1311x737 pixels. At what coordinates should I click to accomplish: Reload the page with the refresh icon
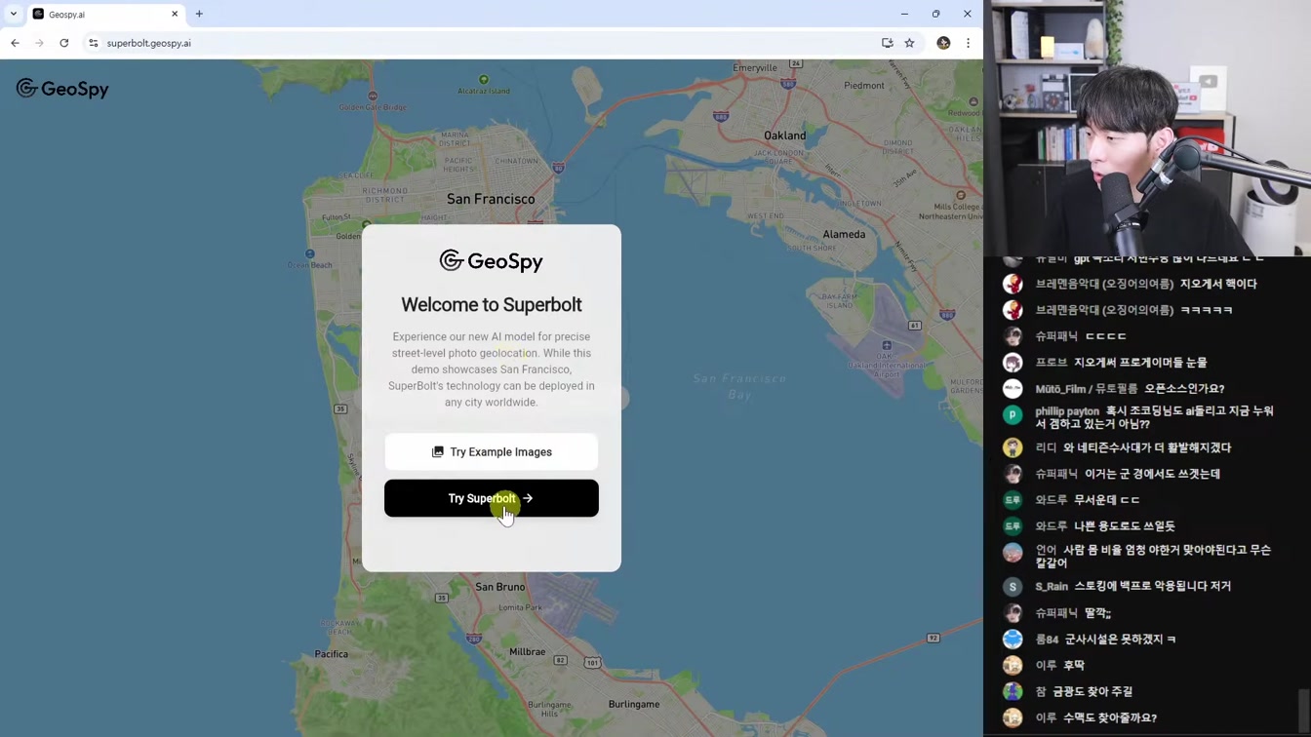(x=64, y=43)
